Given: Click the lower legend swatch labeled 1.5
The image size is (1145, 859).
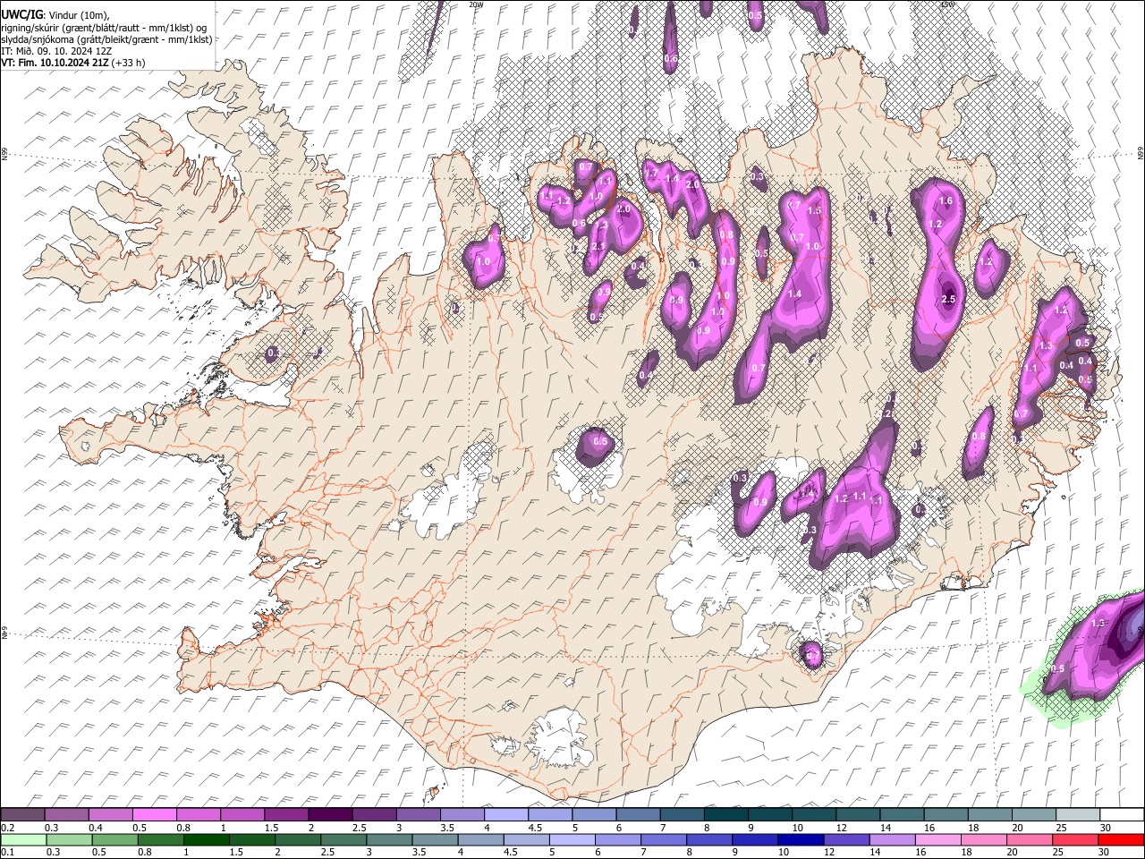Looking at the screenshot, I should (251, 839).
